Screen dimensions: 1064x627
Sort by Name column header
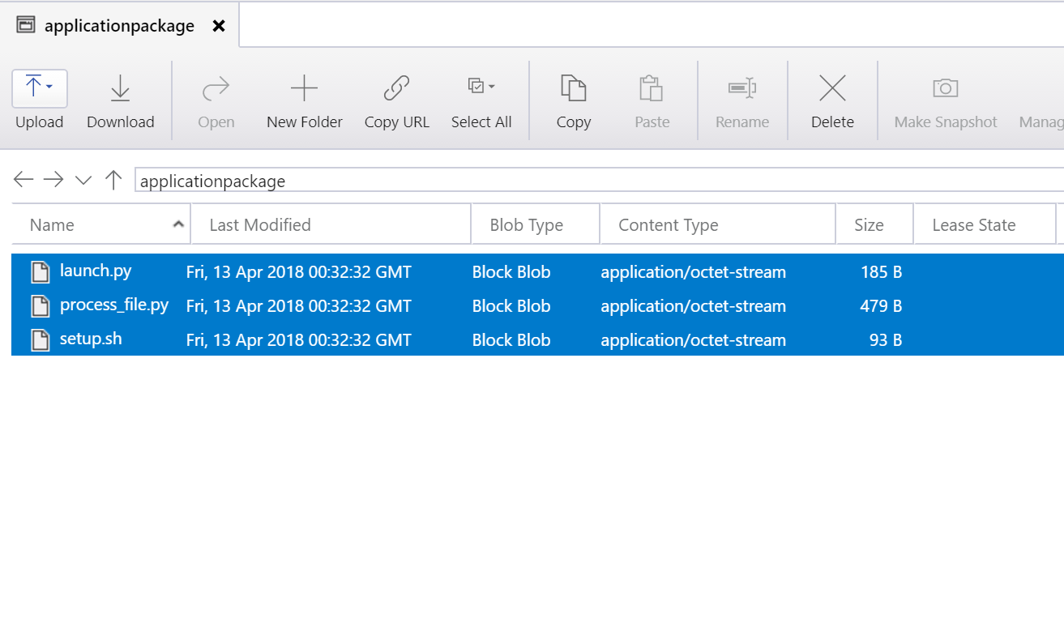[x=101, y=225]
